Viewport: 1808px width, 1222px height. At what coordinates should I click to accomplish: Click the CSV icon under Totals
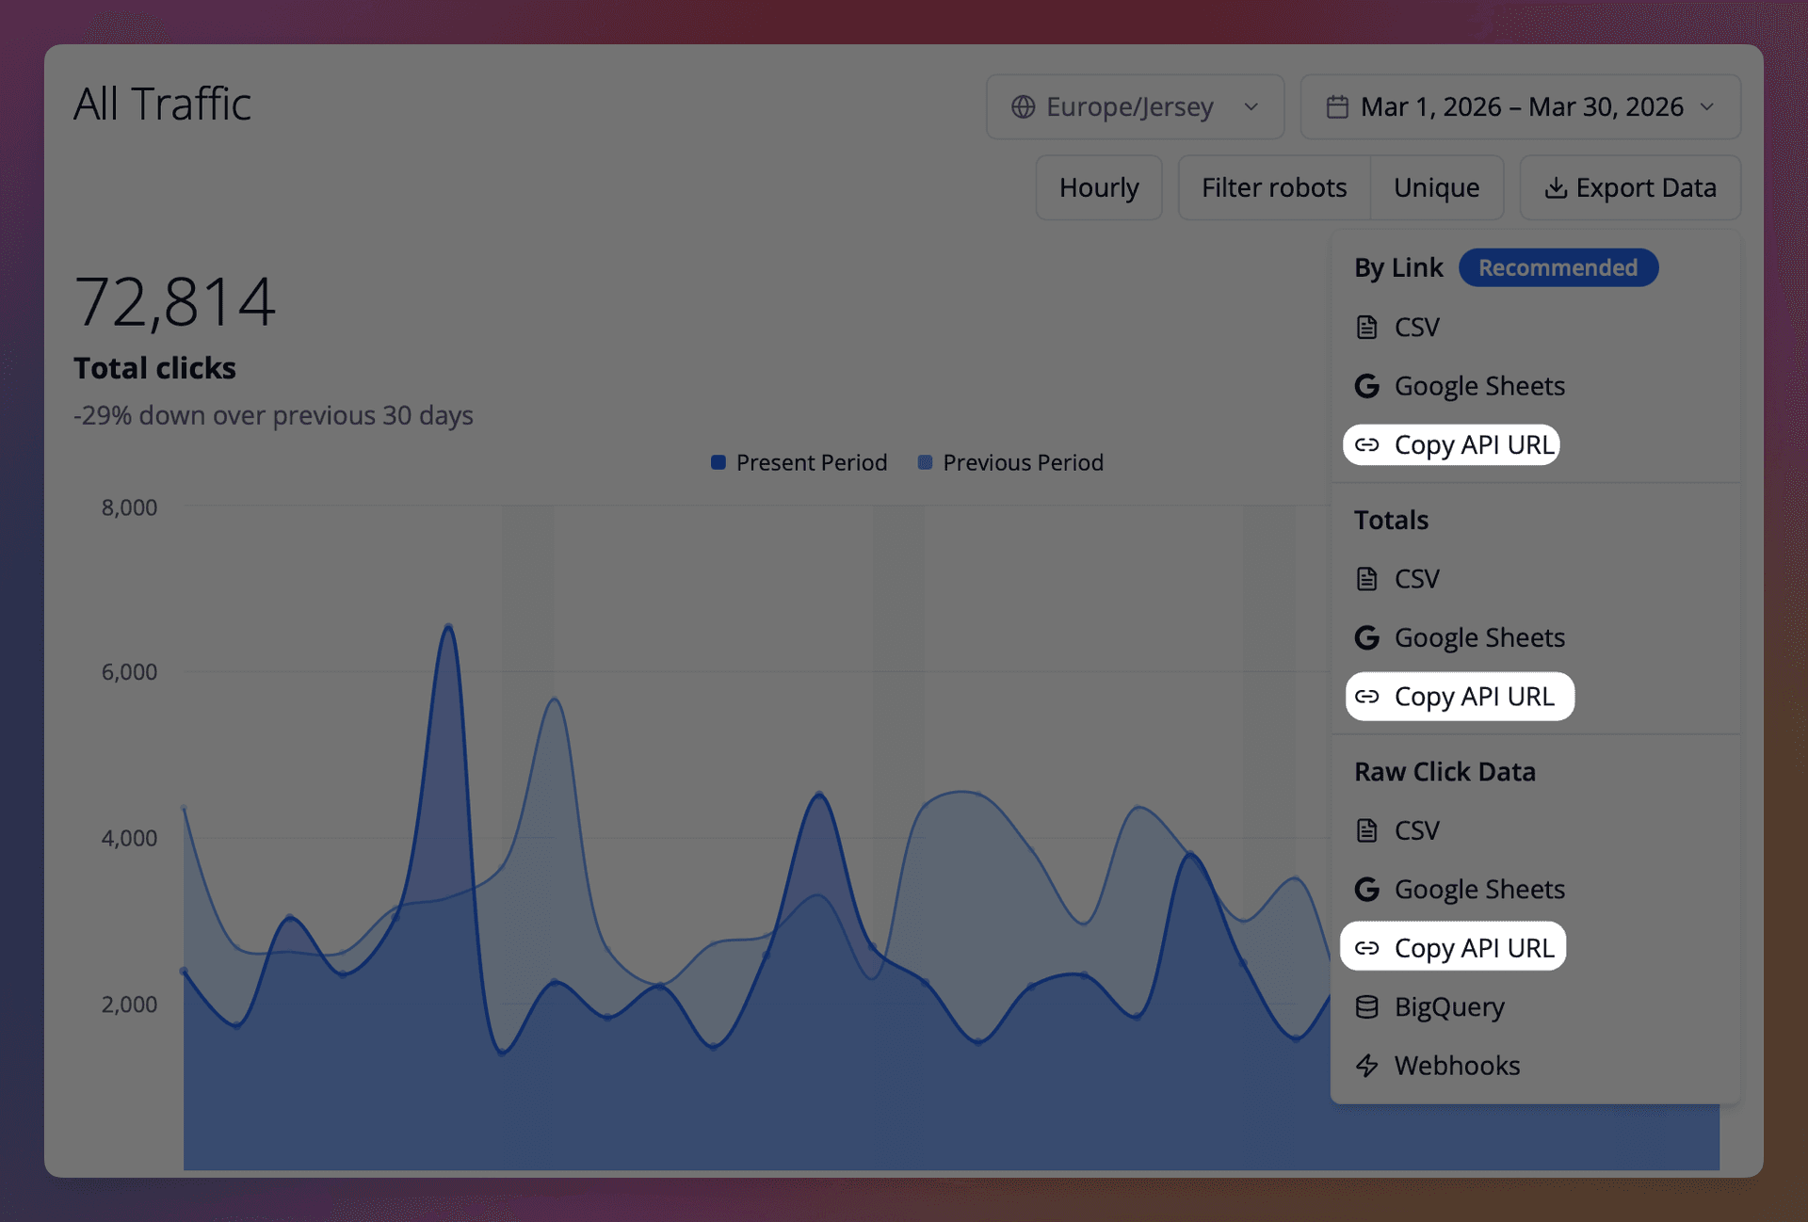1367,578
